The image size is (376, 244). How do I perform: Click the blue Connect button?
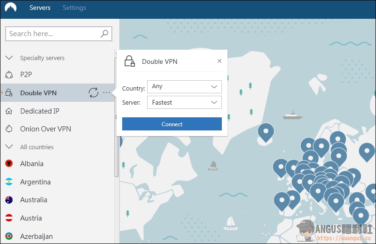click(x=172, y=124)
